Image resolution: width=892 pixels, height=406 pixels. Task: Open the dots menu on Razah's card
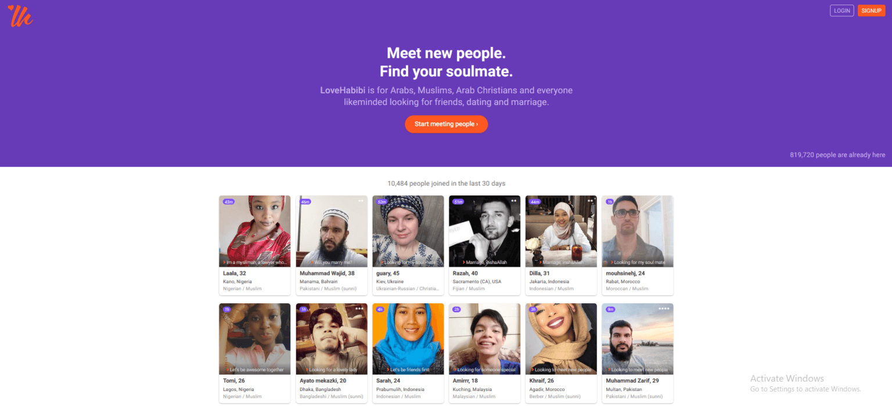[515, 201]
